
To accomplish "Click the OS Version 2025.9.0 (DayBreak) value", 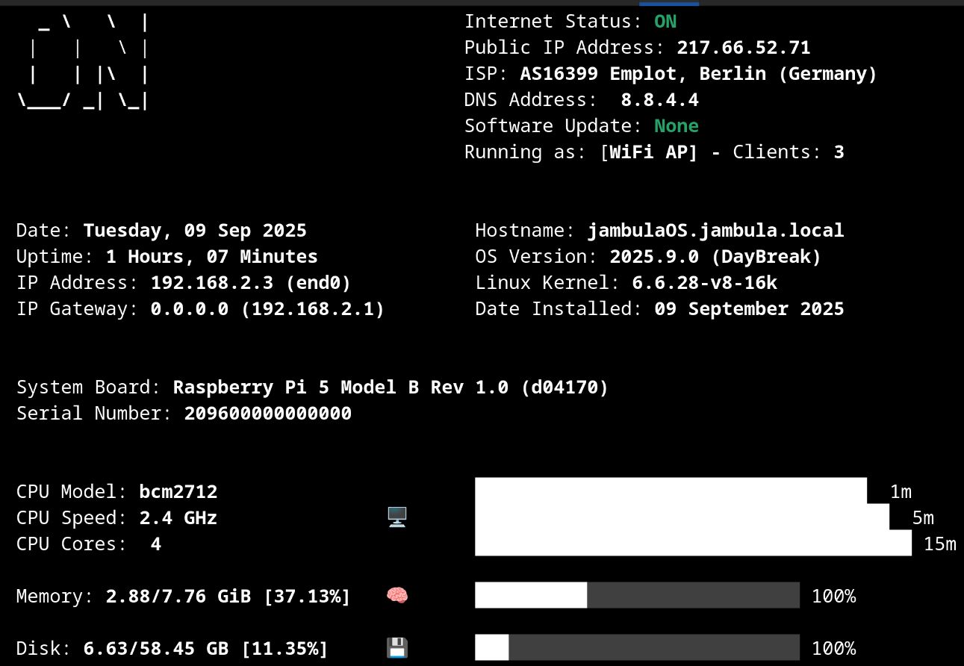I will pos(715,257).
